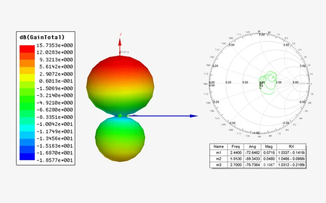Click RX cell 1.0337 - 0.1418i
Viewport: 326px width, 203px height.
(291, 153)
